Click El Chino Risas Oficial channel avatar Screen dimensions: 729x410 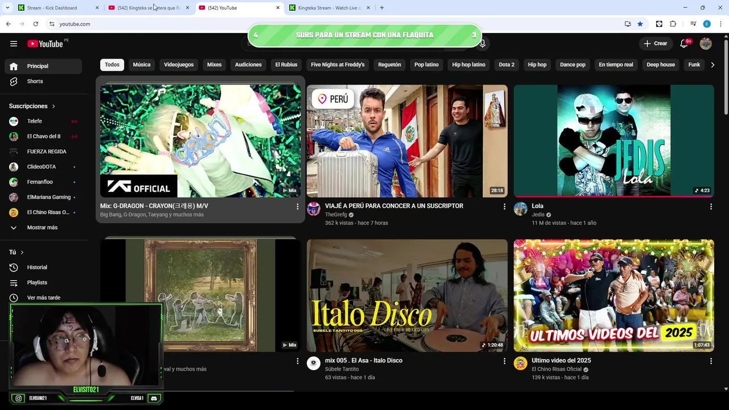click(x=521, y=363)
